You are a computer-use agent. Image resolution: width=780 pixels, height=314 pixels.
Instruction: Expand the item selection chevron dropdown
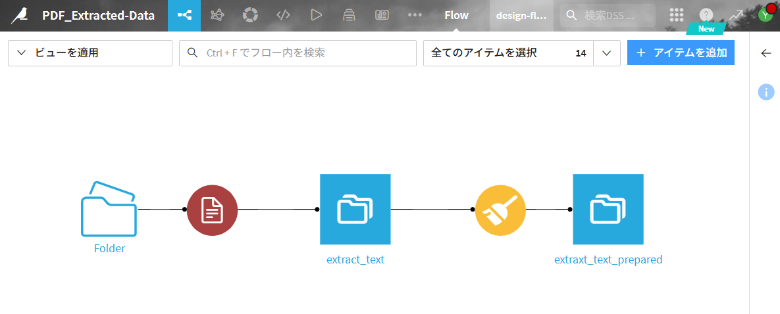[x=607, y=53]
